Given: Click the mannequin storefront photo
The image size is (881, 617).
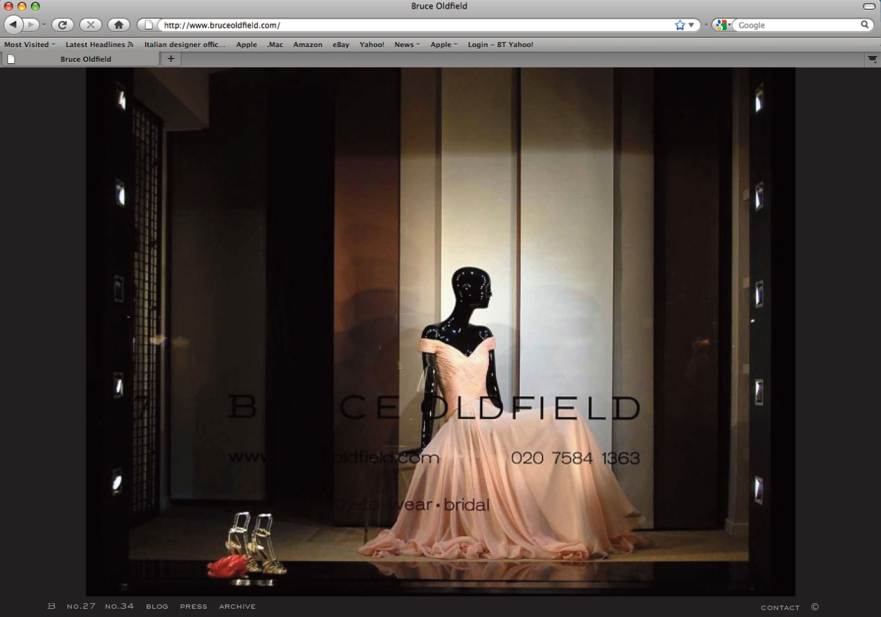Looking at the screenshot, I should click(x=440, y=332).
